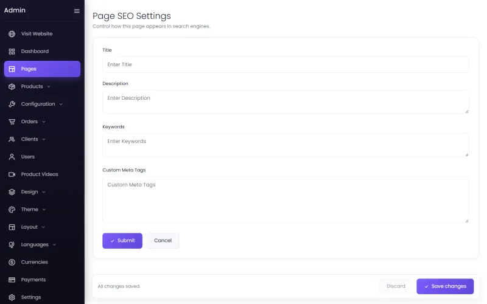Click the Payments credit card icon
This screenshot has height=304, width=487.
(12, 280)
